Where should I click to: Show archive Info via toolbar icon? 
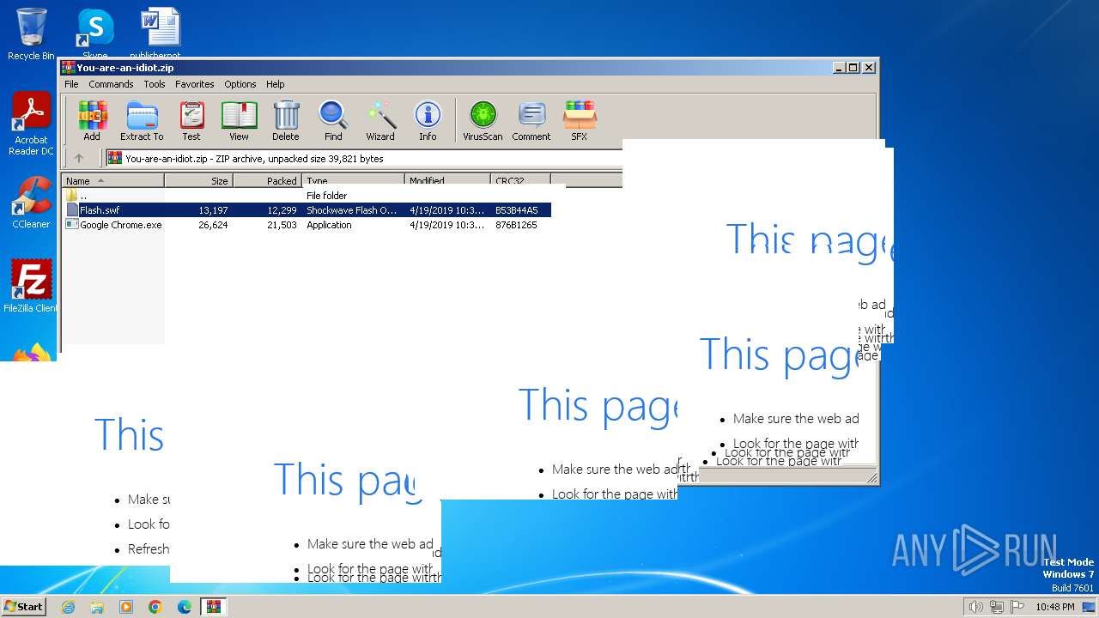point(428,121)
